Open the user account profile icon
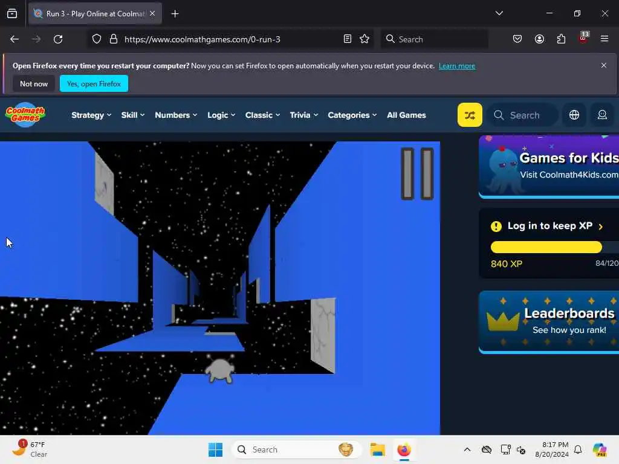 (602, 115)
